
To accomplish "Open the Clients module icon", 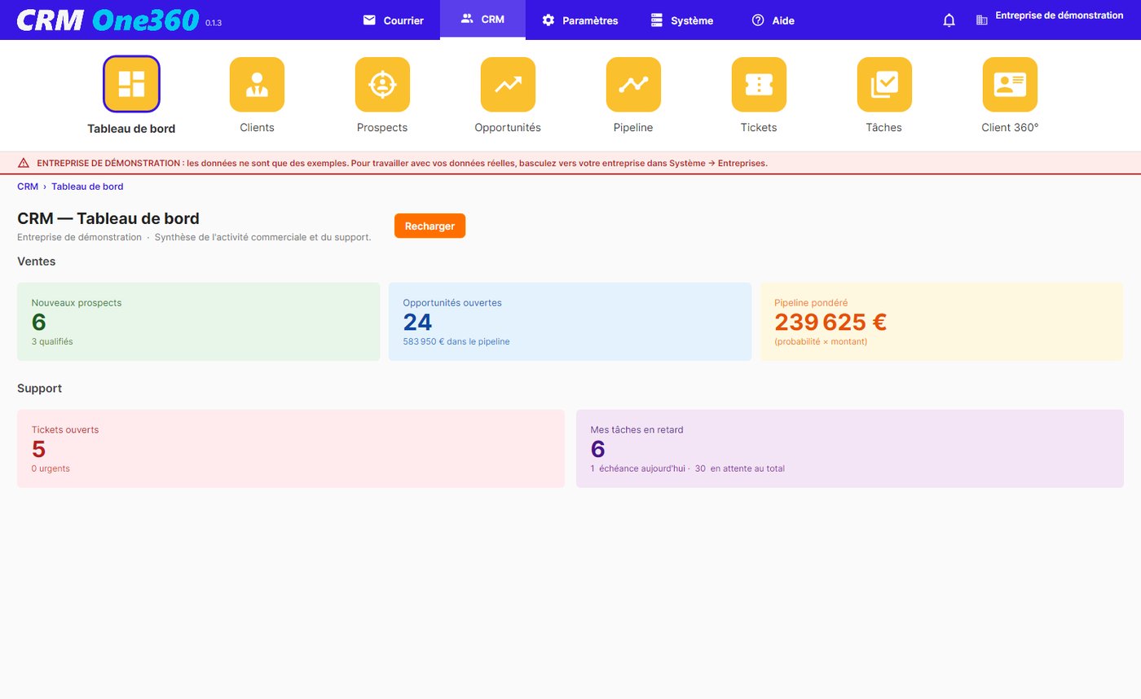I will pyautogui.click(x=257, y=84).
